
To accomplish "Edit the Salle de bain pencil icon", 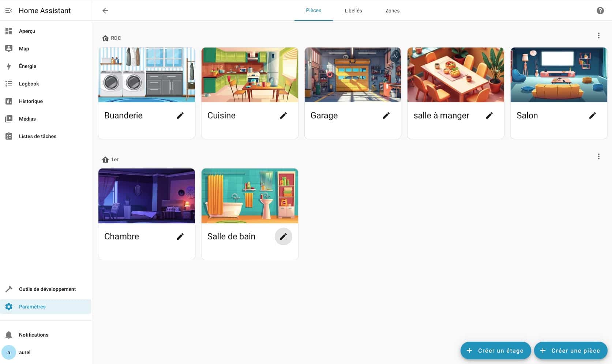I will 284,236.
